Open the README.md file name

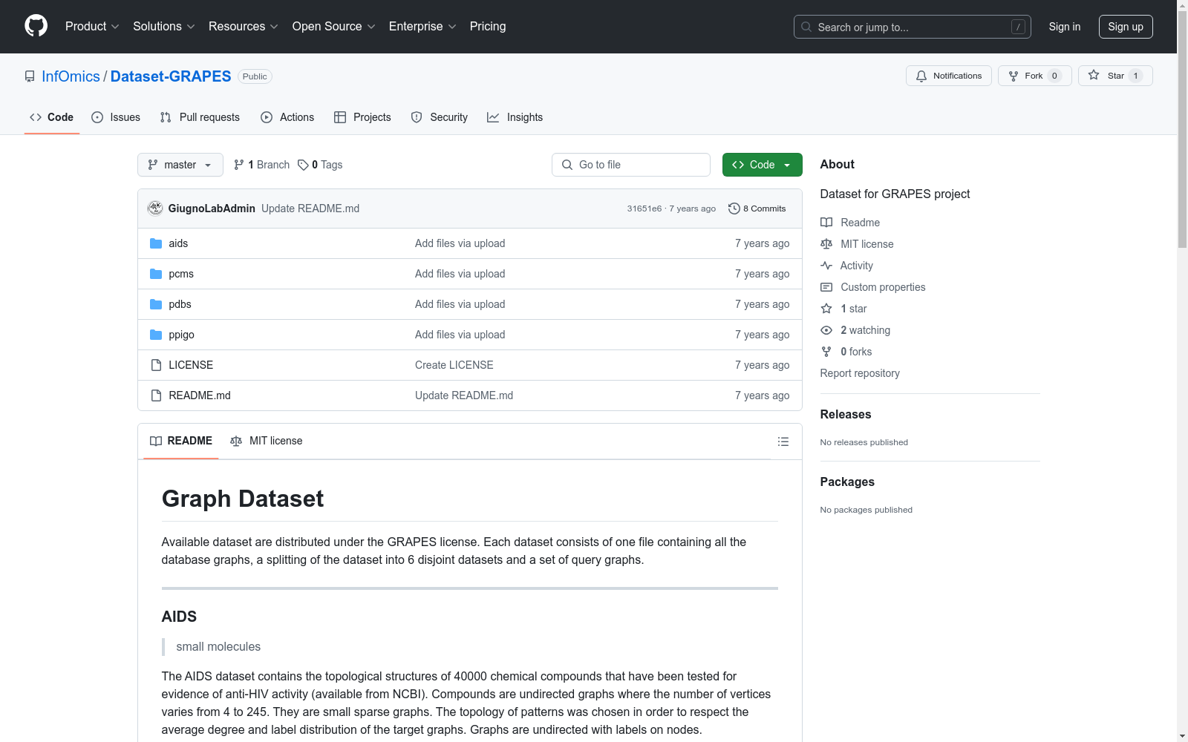(200, 395)
